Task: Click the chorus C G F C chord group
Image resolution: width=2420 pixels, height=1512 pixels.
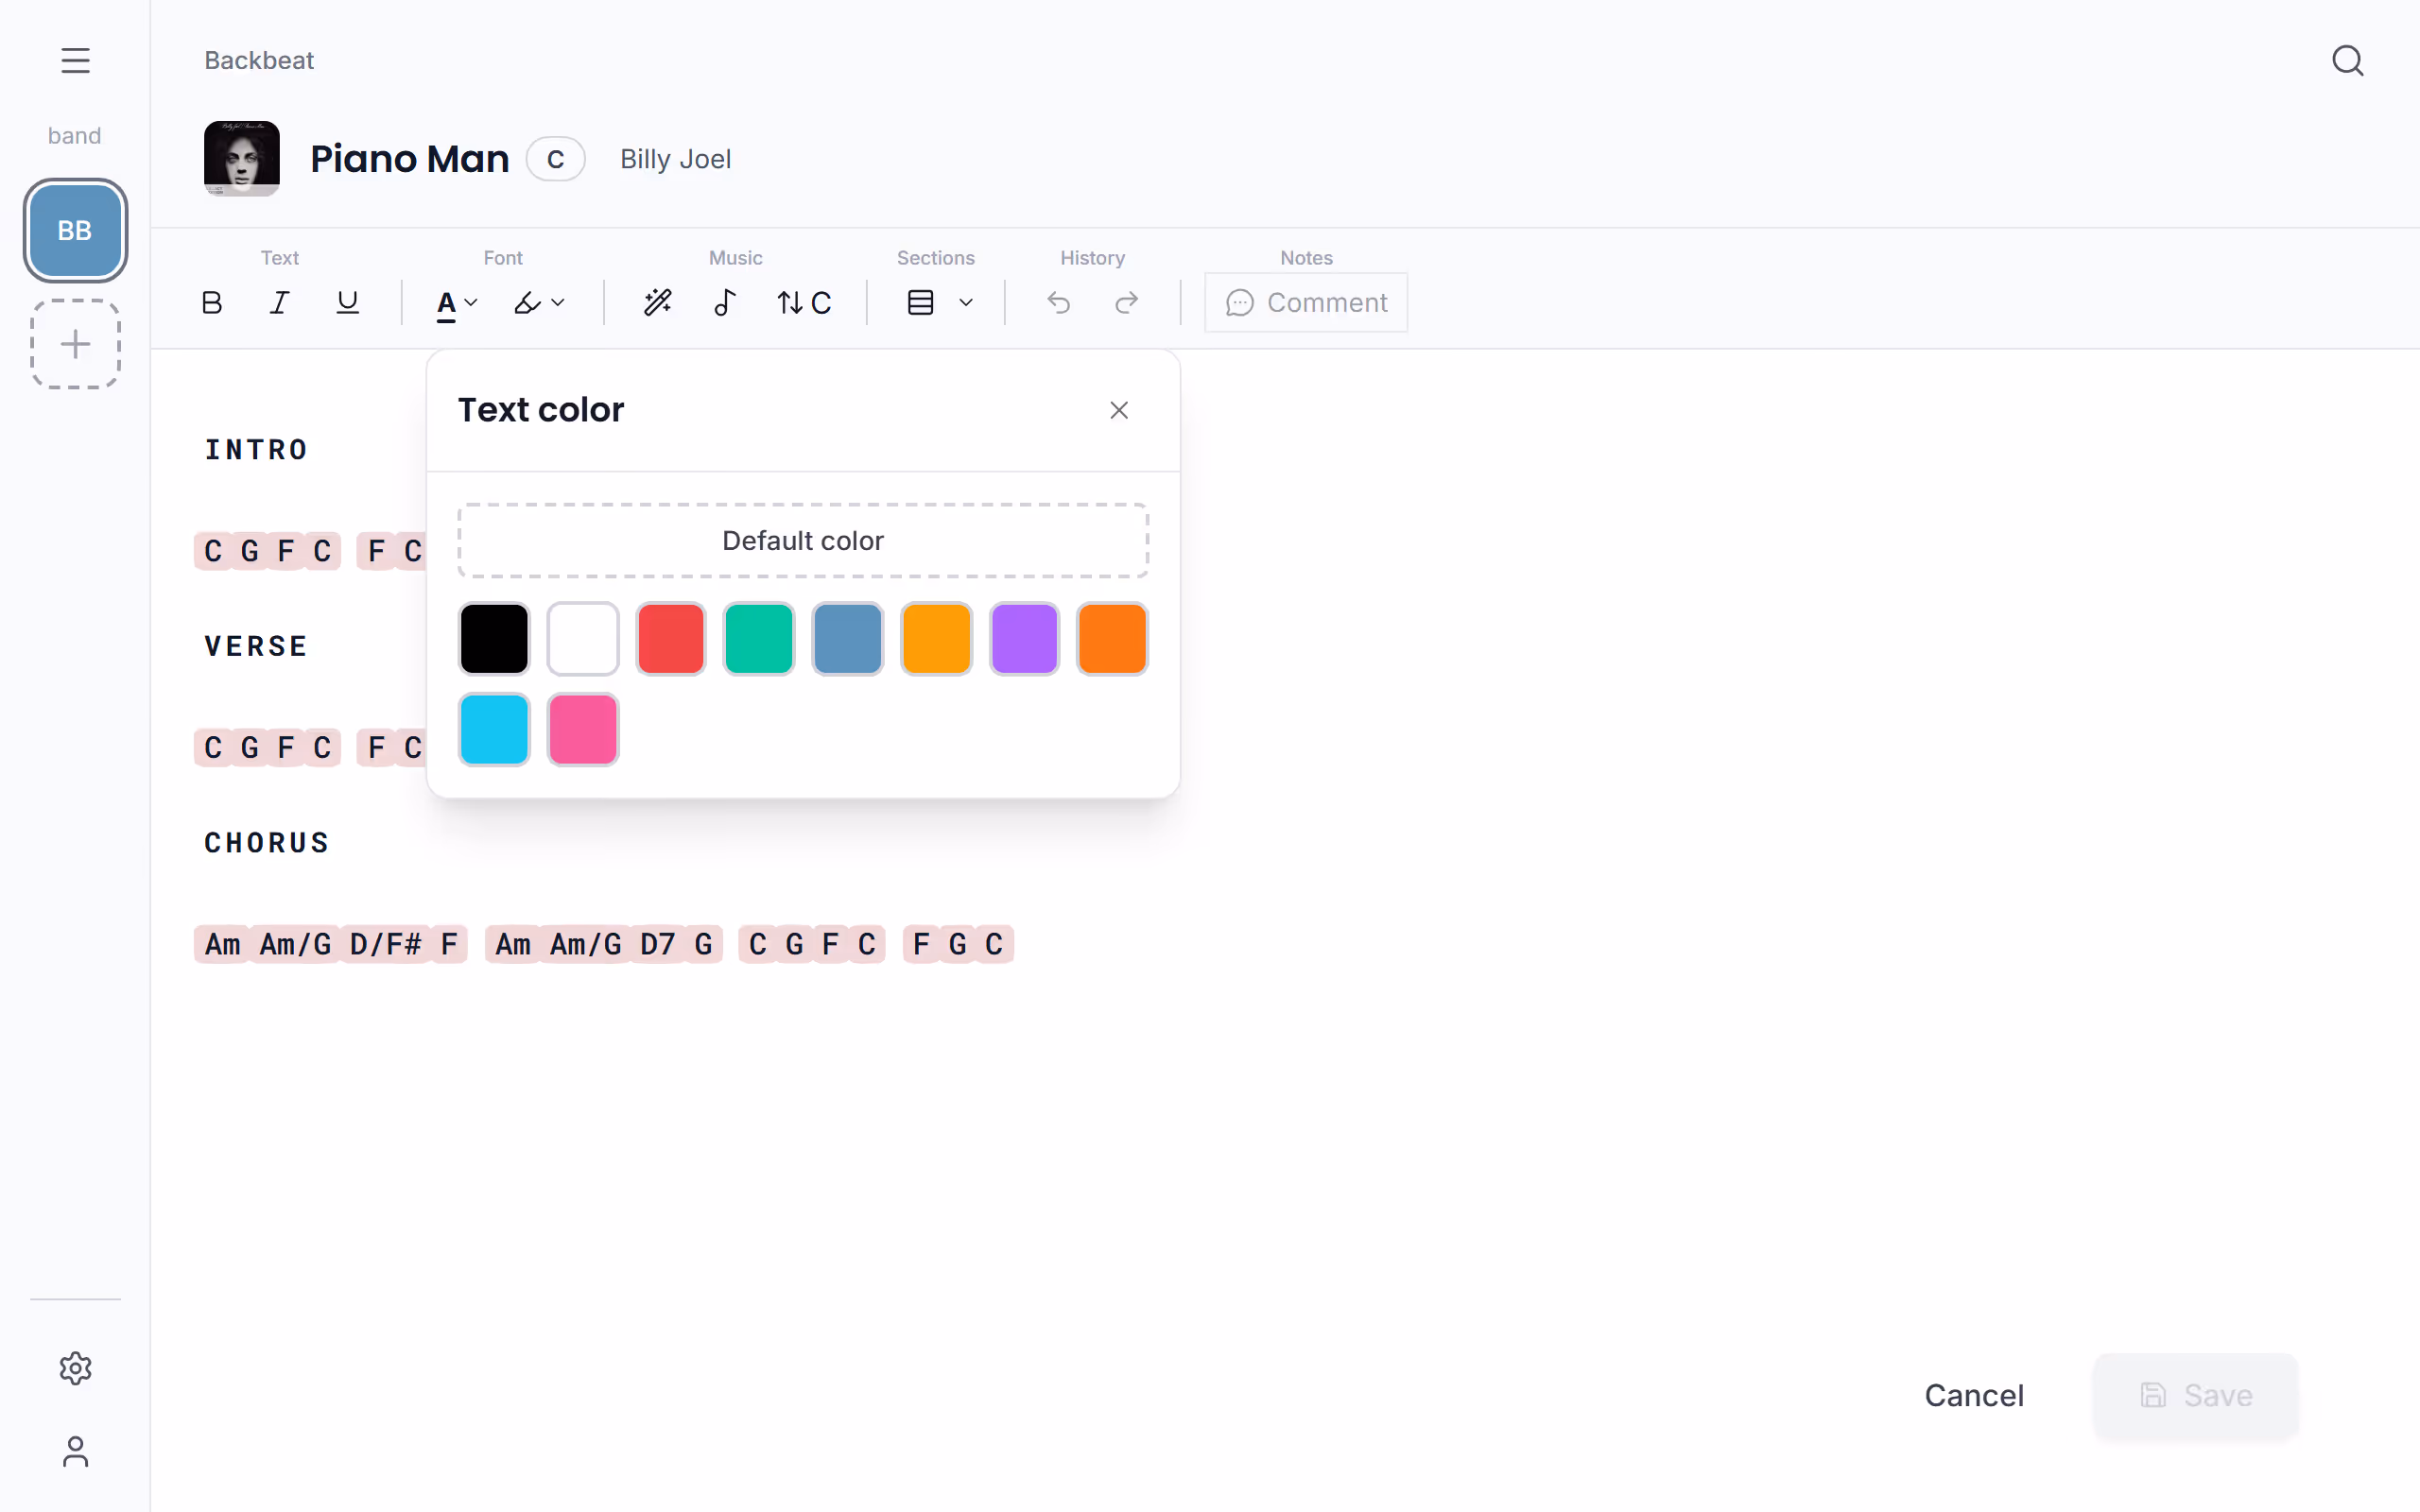Action: tap(811, 944)
